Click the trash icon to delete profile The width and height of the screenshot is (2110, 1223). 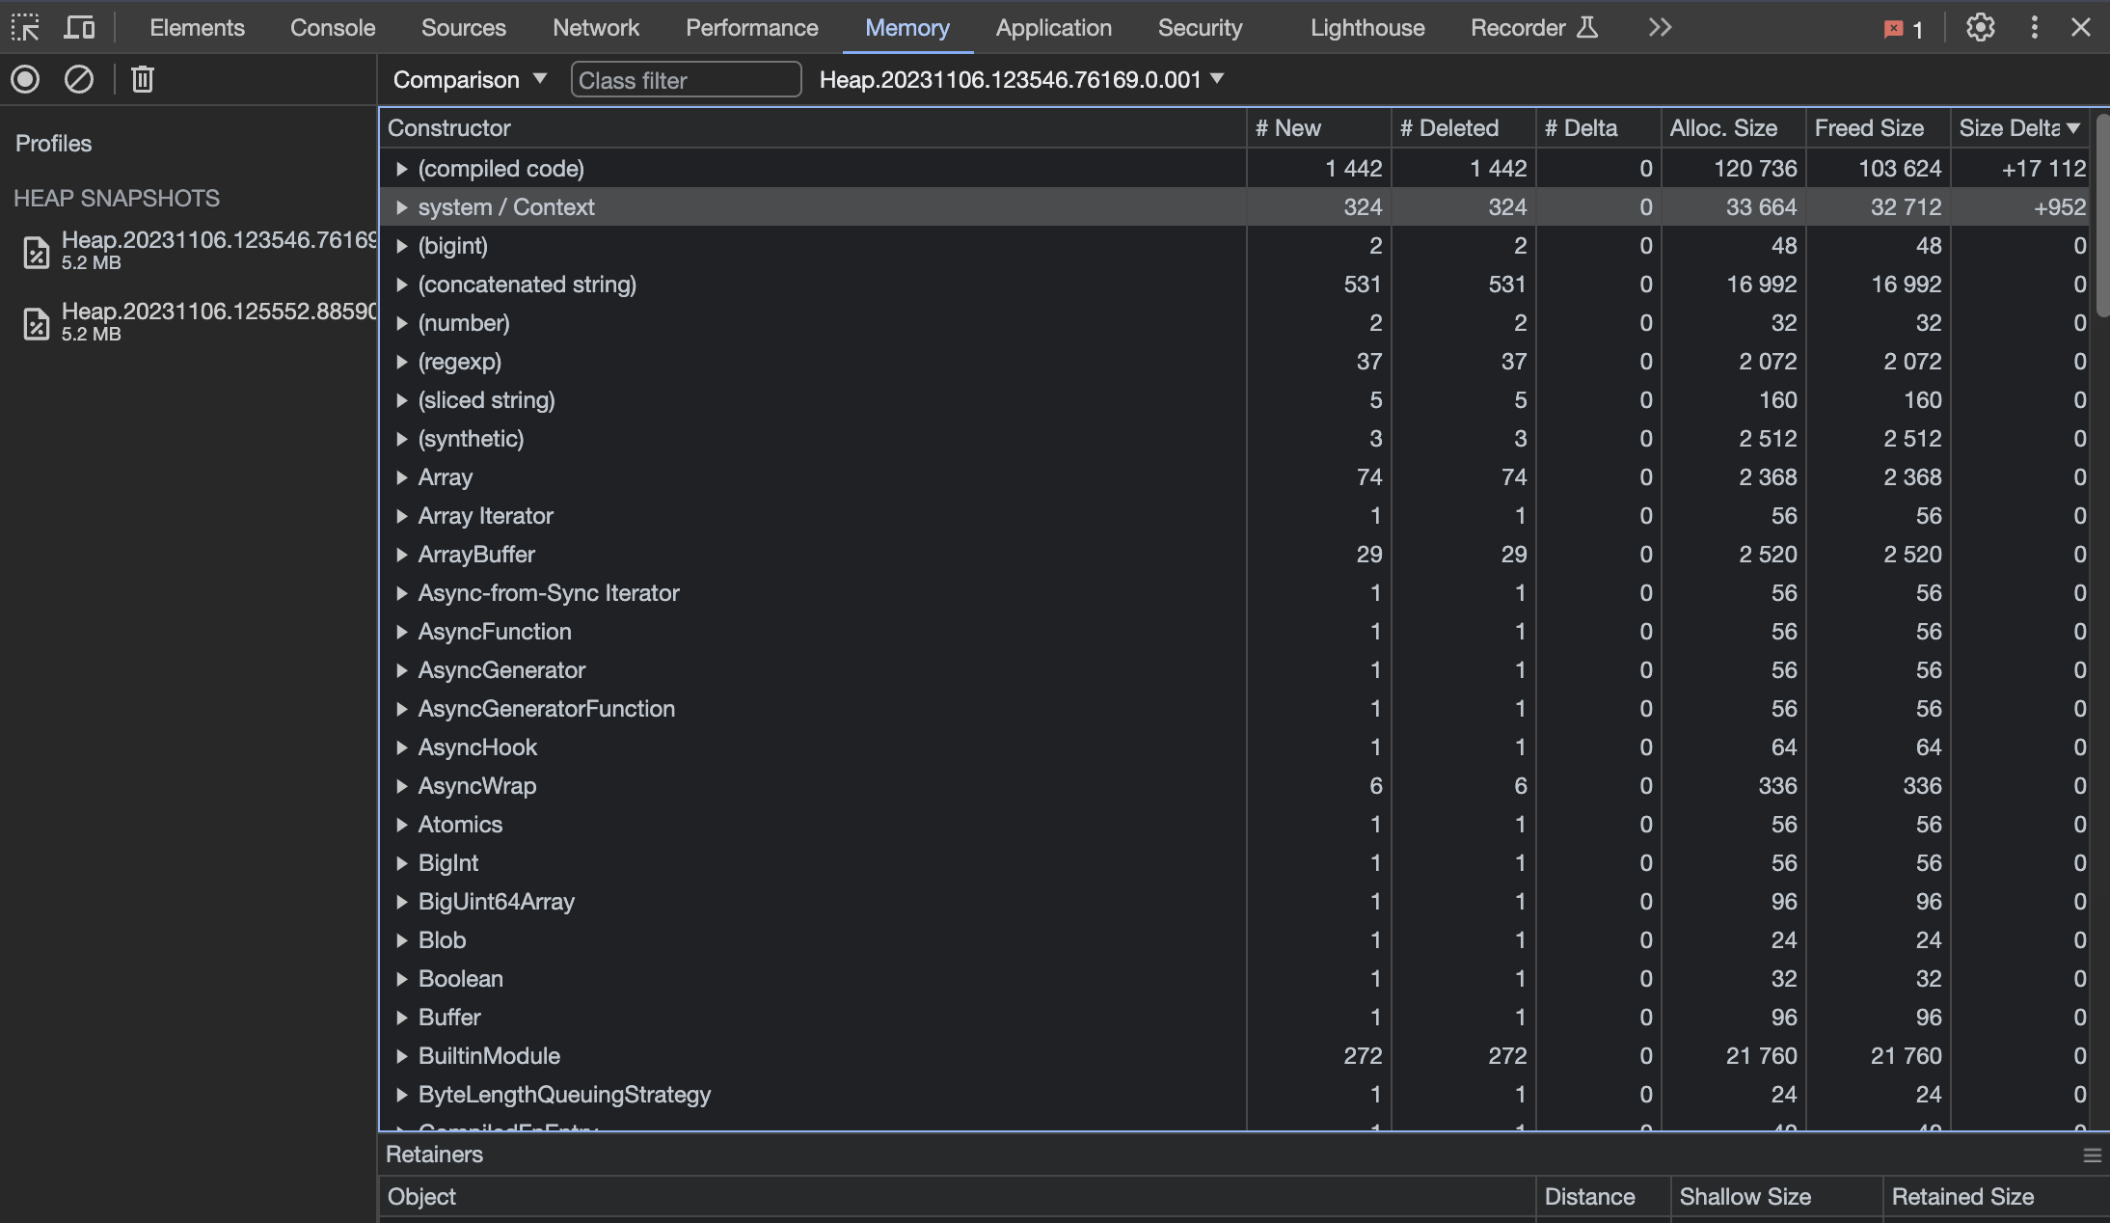tap(143, 79)
